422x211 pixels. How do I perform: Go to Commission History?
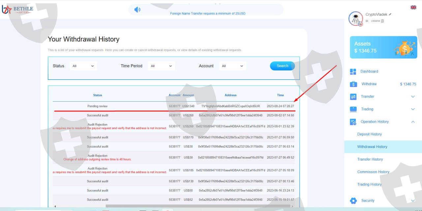click(x=373, y=172)
